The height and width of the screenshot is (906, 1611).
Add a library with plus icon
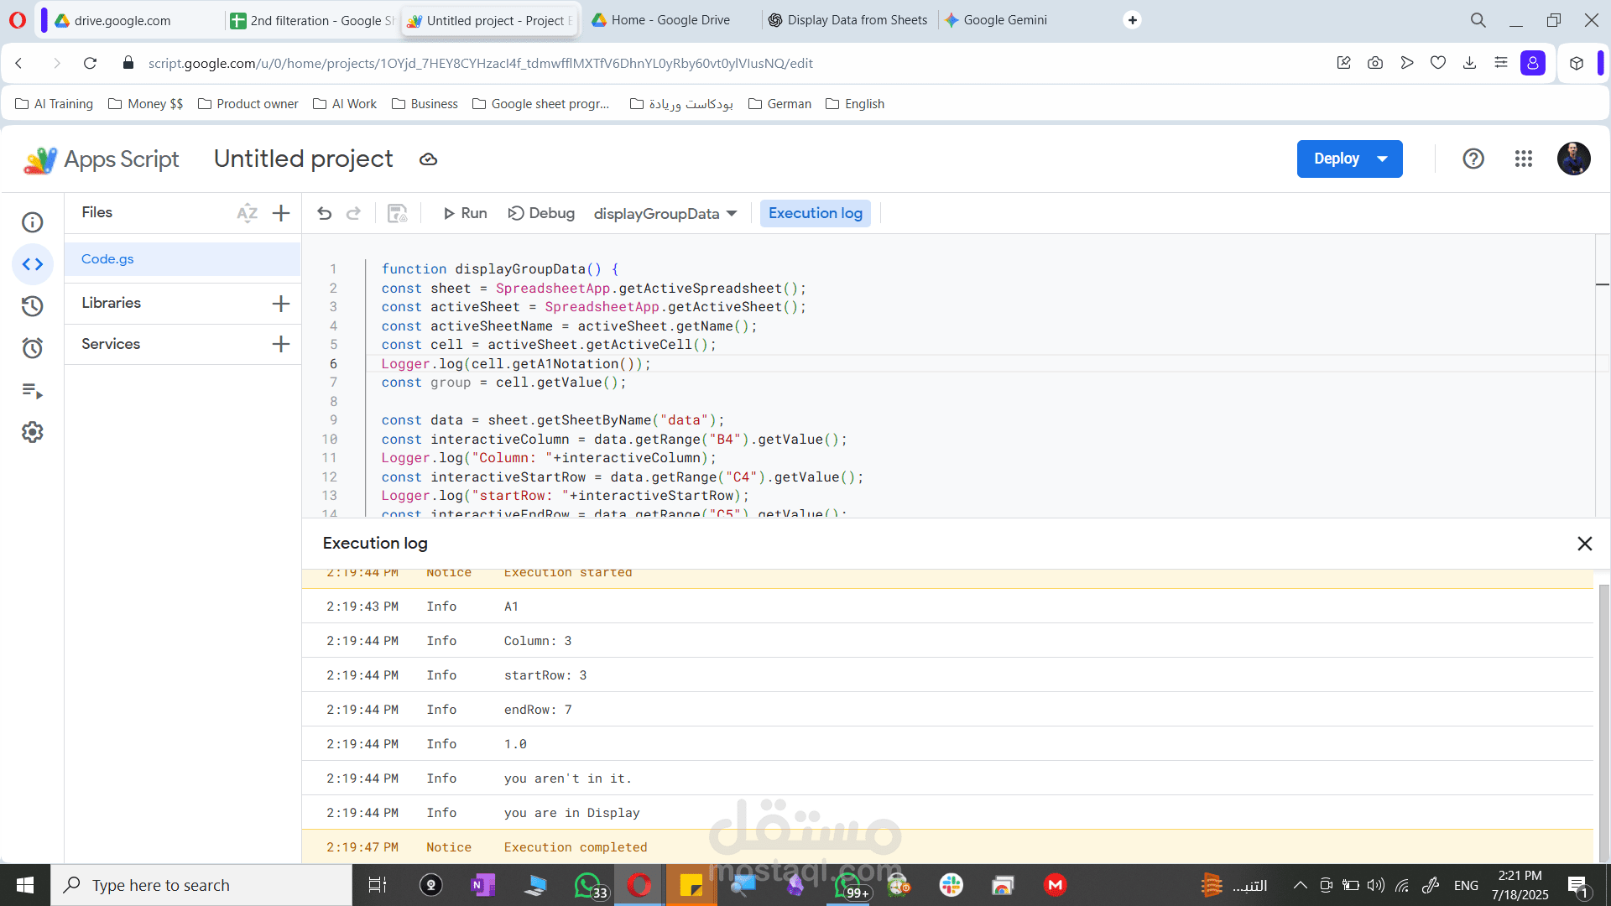click(x=281, y=304)
